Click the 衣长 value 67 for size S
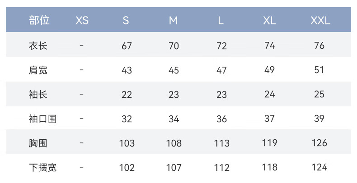Screen dimensions: 357x183 127,46
